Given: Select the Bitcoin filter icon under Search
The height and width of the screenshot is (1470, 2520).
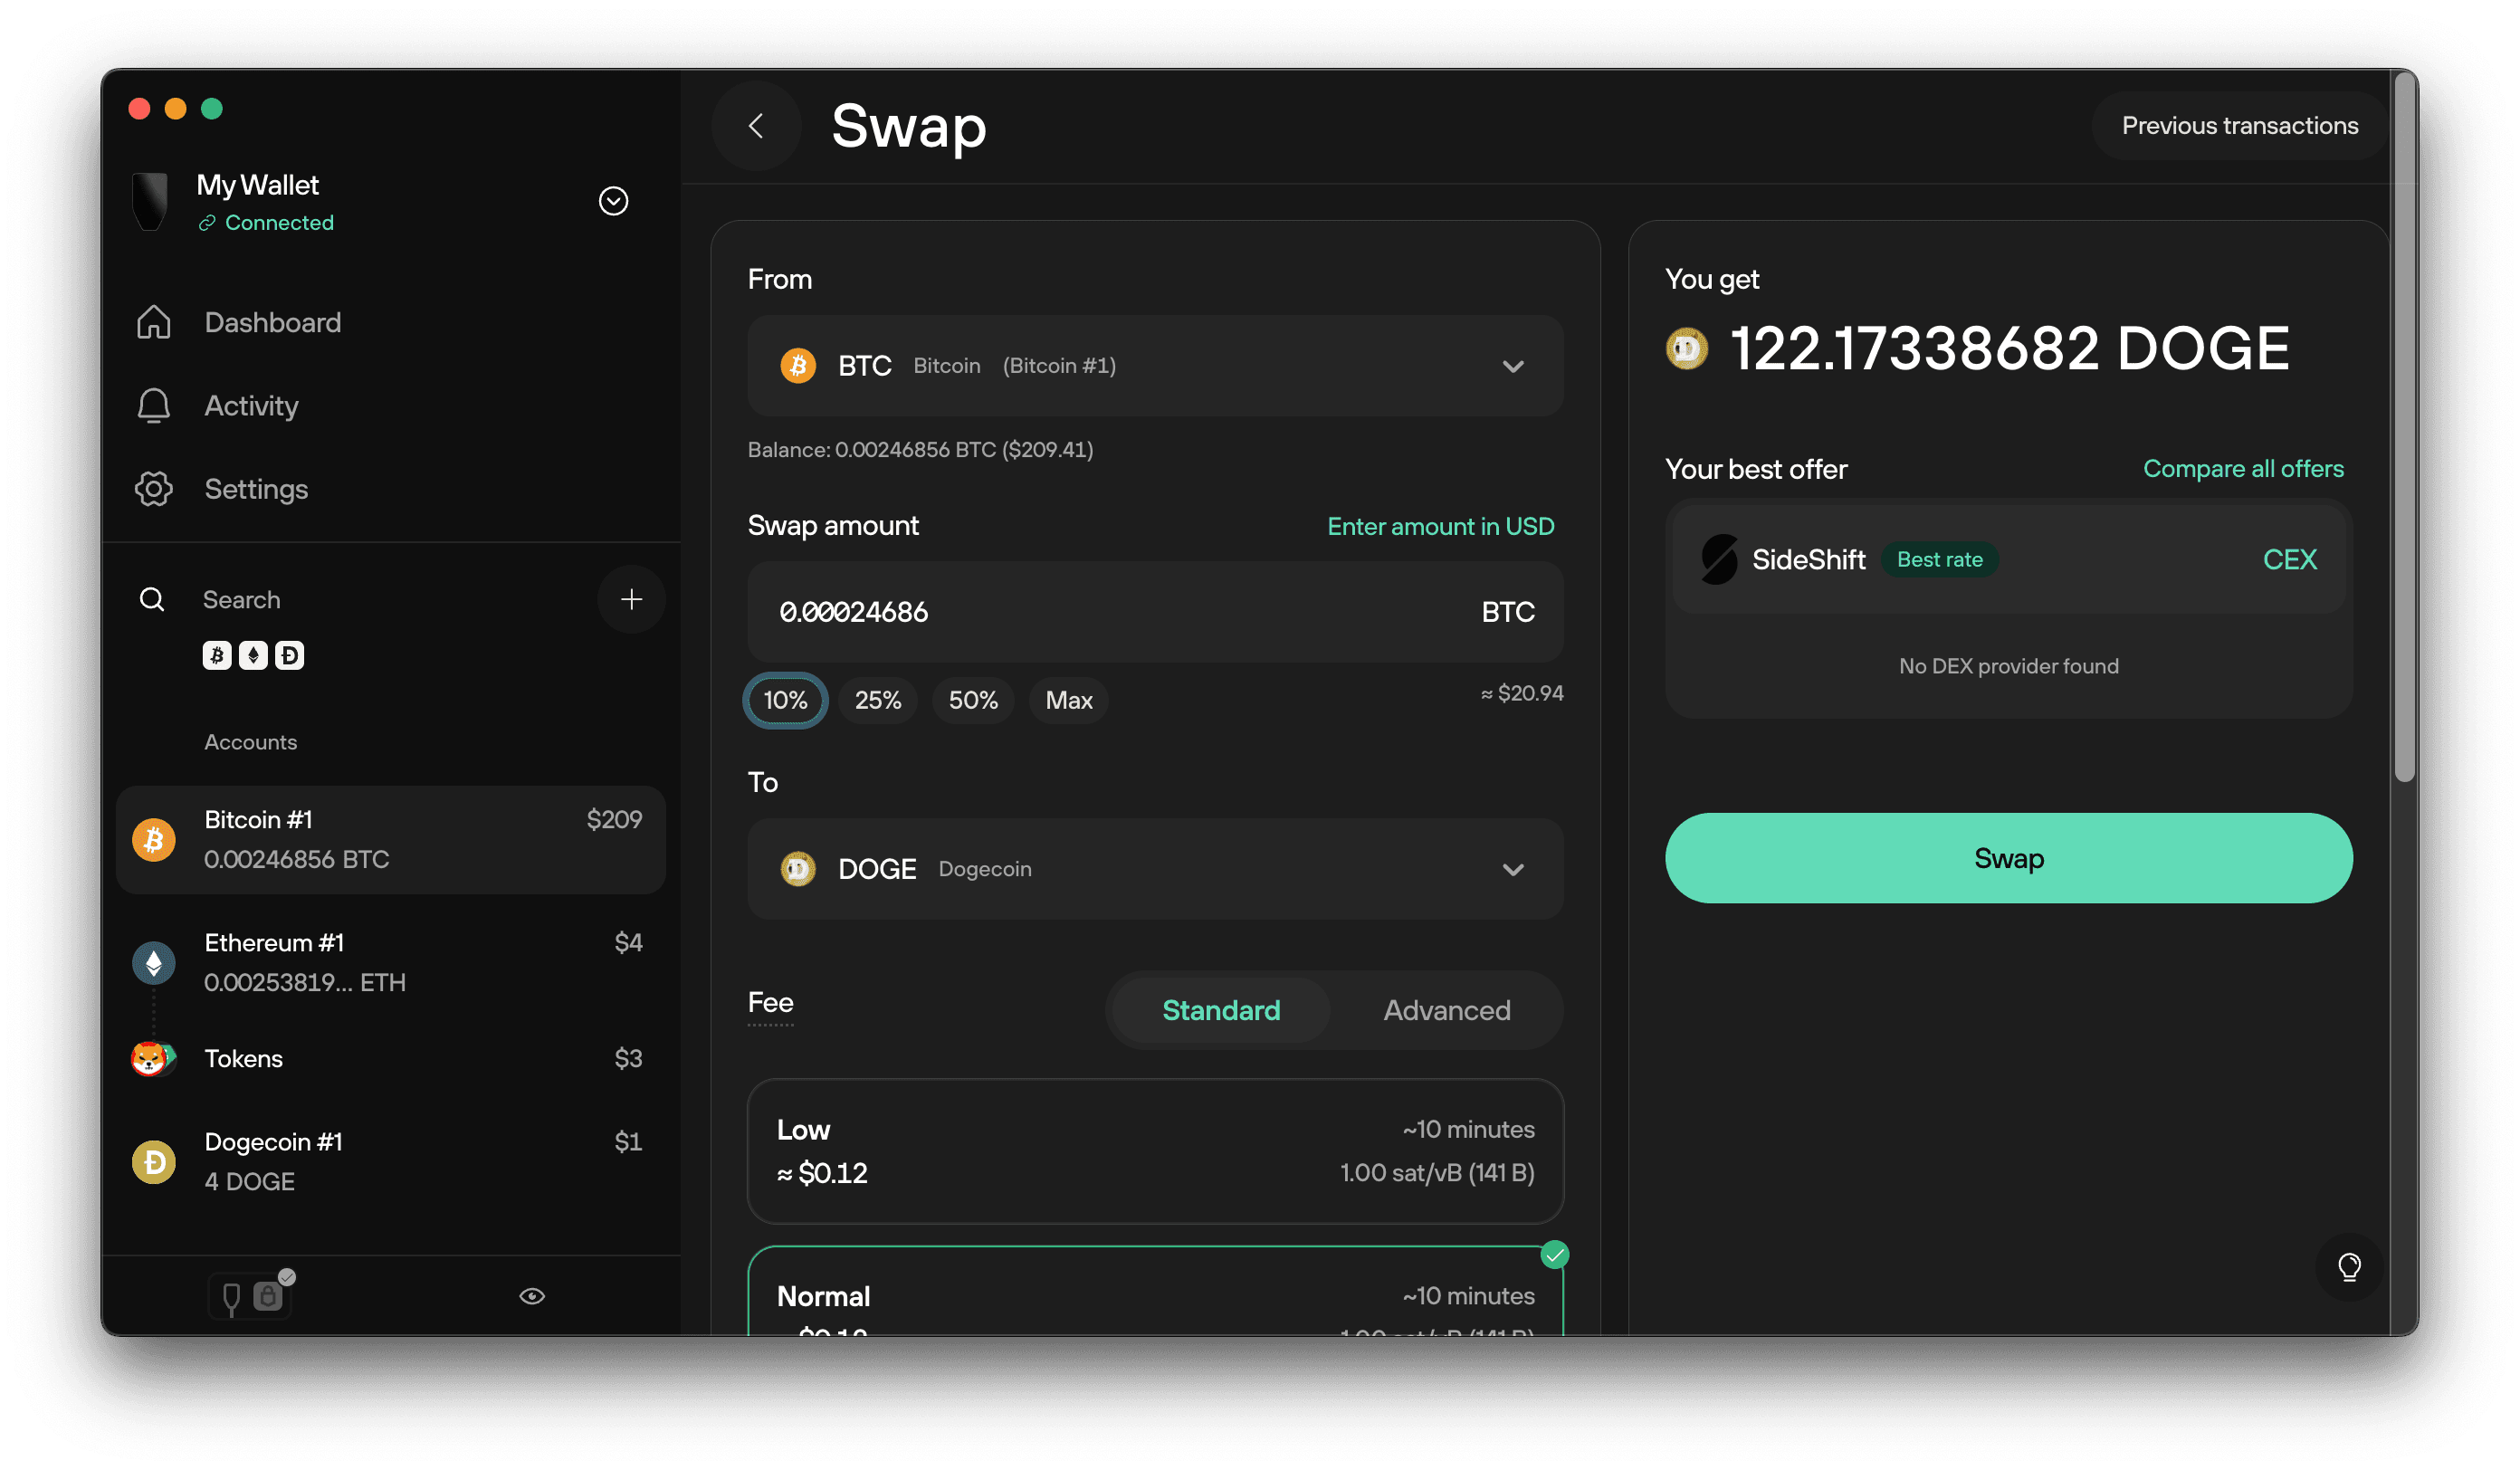Looking at the screenshot, I should tap(216, 655).
